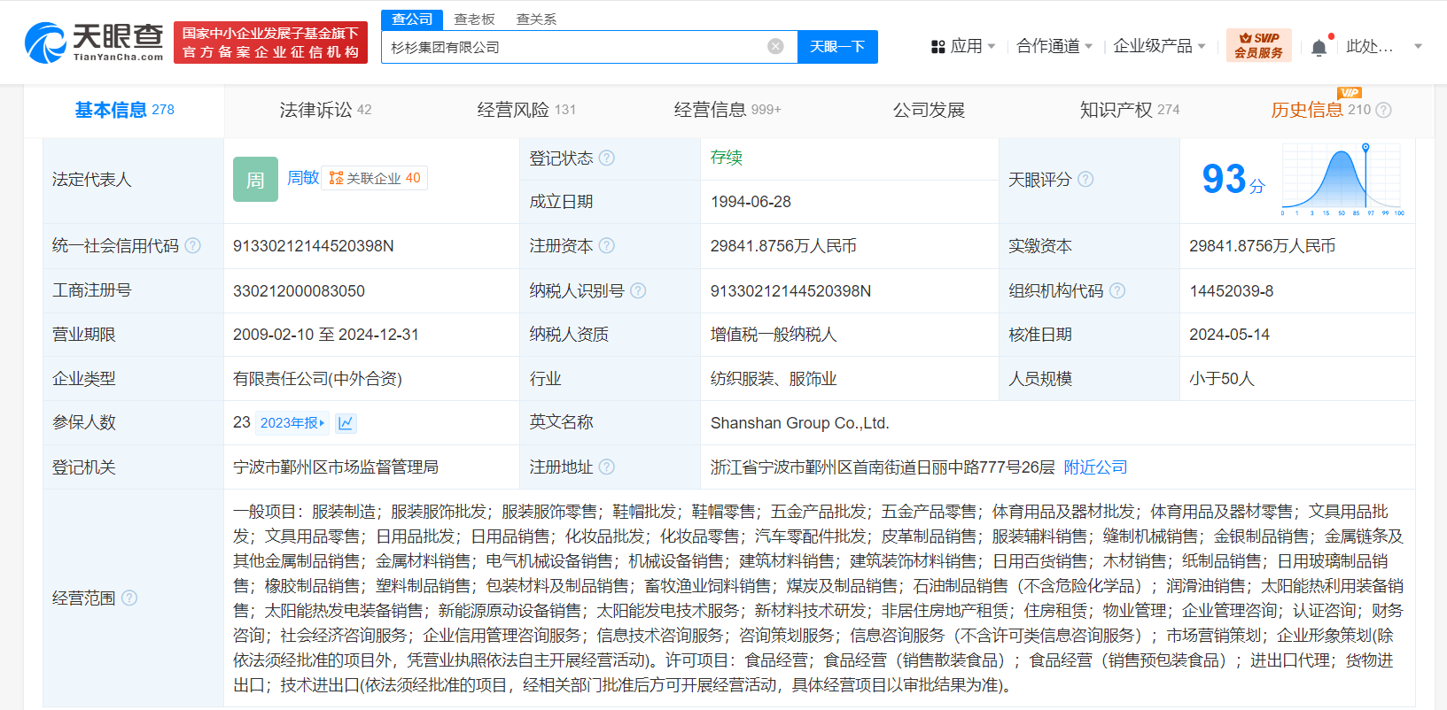Click the English name Shanshan Group Co.,Ltd.
Viewport: 1447px width, 710px height.
799,423
